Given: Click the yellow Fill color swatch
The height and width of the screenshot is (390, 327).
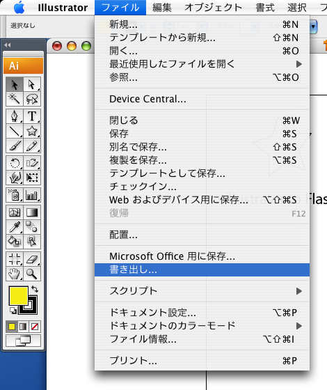Looking at the screenshot, I should (x=18, y=295).
